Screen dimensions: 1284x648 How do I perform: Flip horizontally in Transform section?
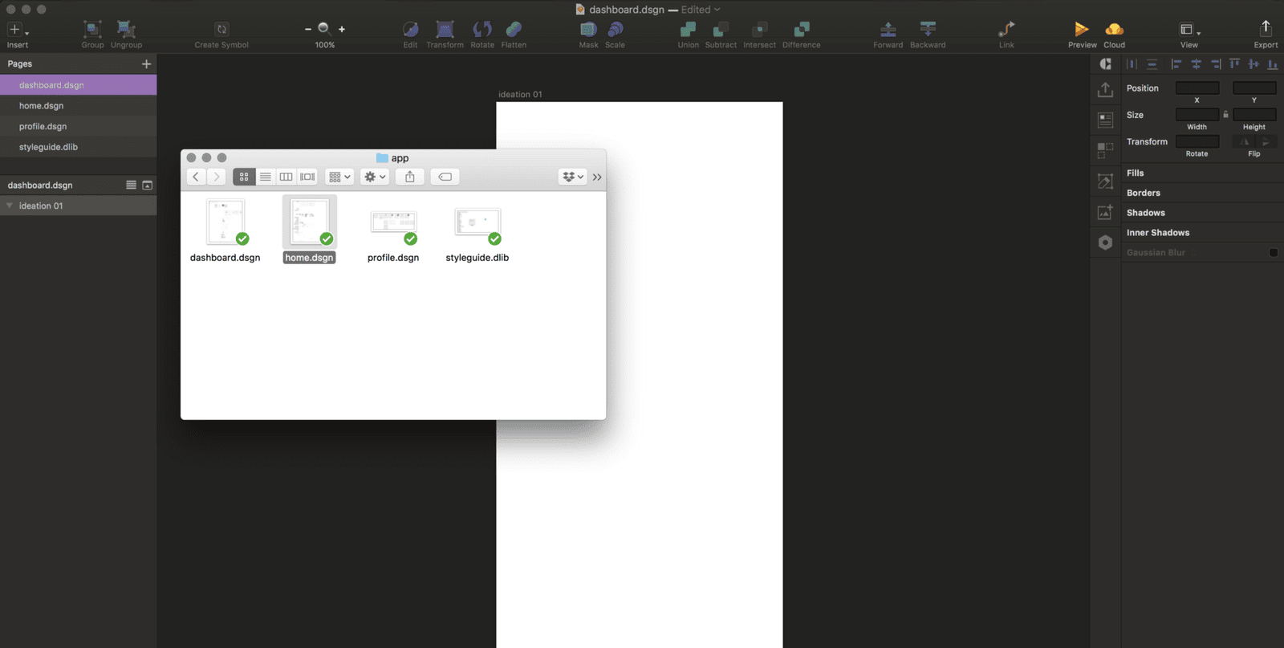click(1244, 141)
